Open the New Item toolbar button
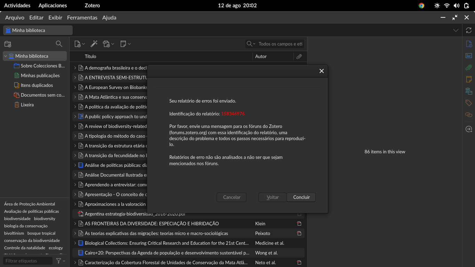The height and width of the screenshot is (267, 475). coord(80,44)
